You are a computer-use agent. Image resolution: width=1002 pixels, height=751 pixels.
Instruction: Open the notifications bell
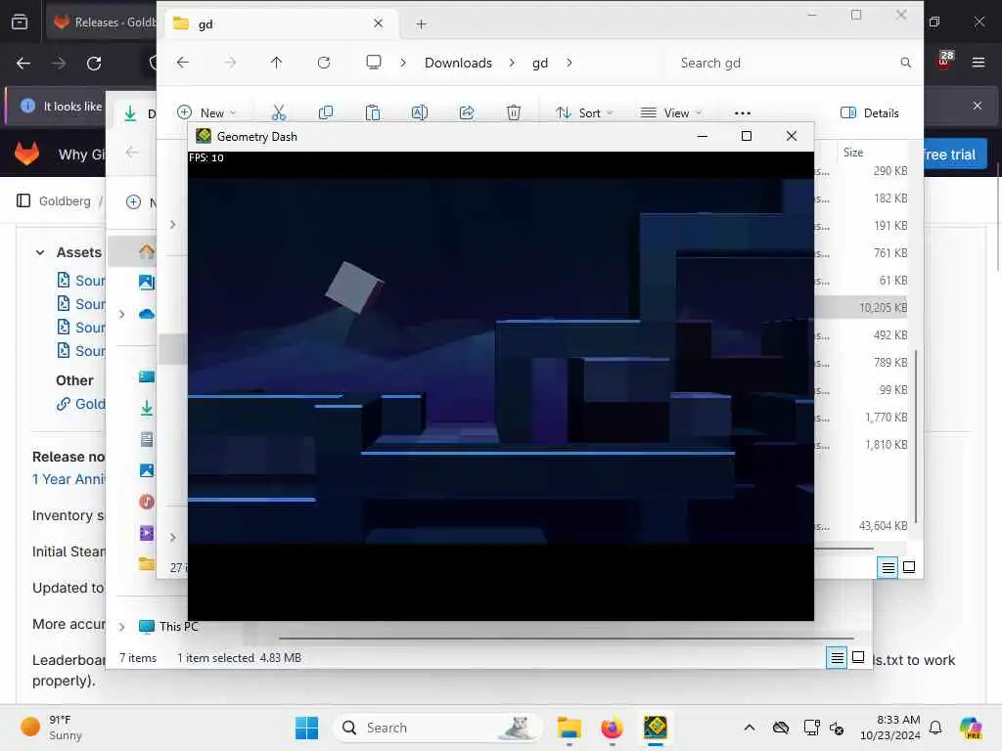[x=935, y=728]
